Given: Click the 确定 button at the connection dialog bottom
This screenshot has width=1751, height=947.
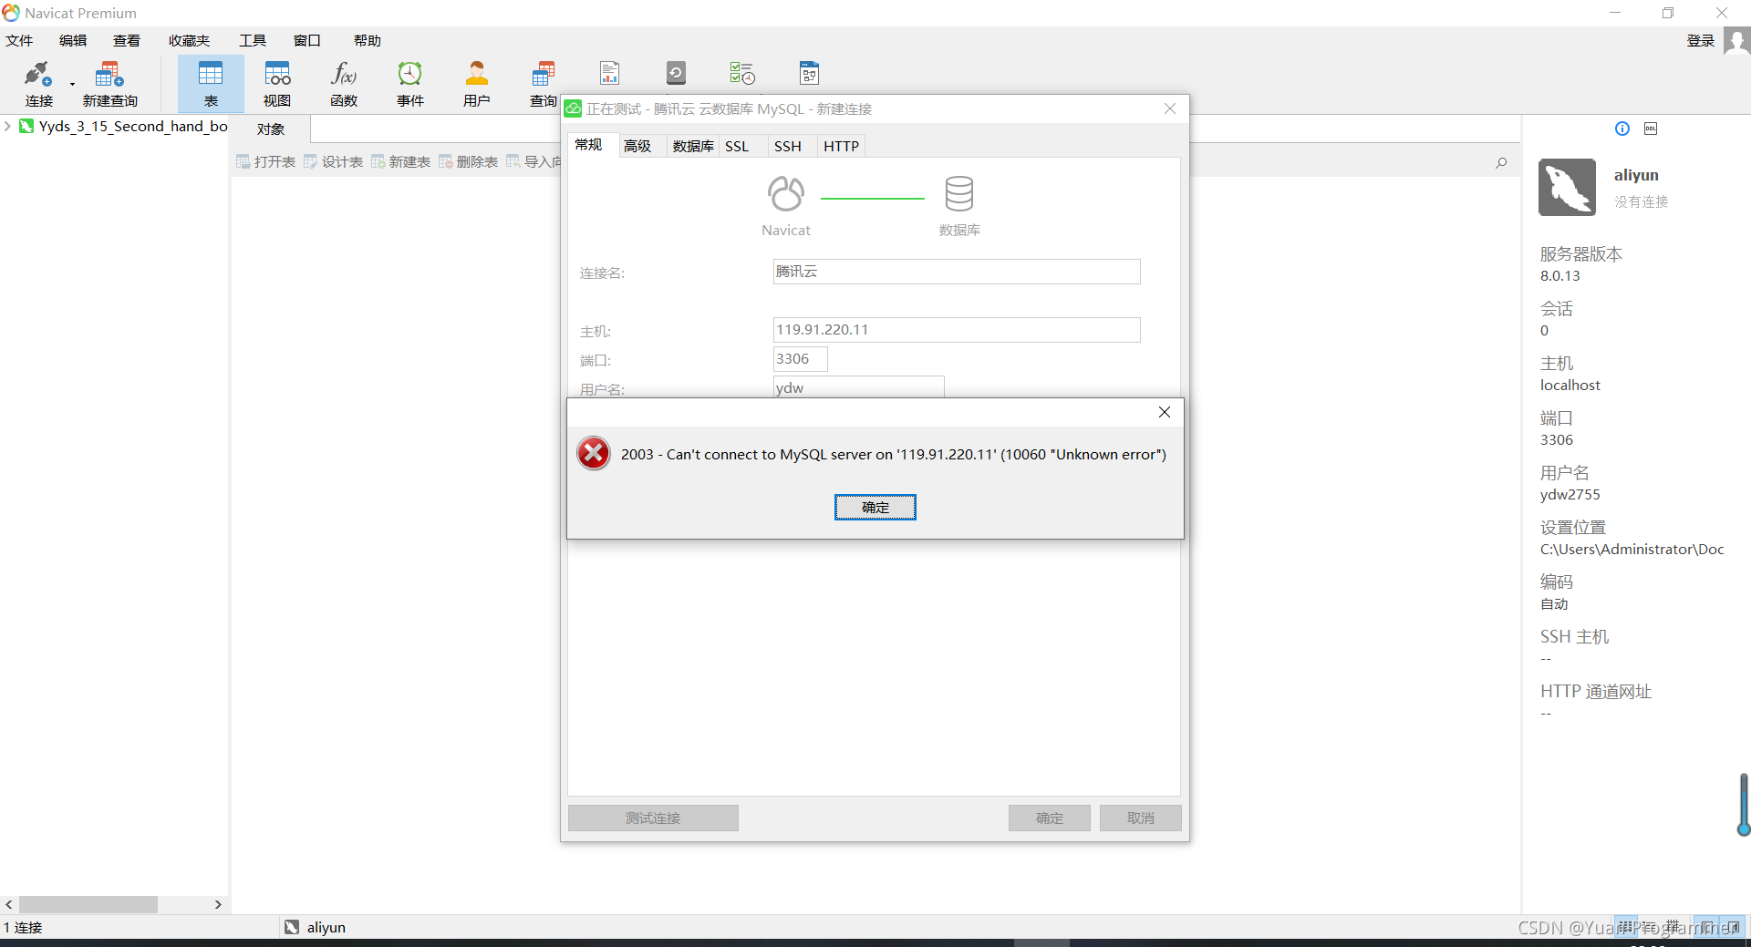Looking at the screenshot, I should coord(1050,818).
